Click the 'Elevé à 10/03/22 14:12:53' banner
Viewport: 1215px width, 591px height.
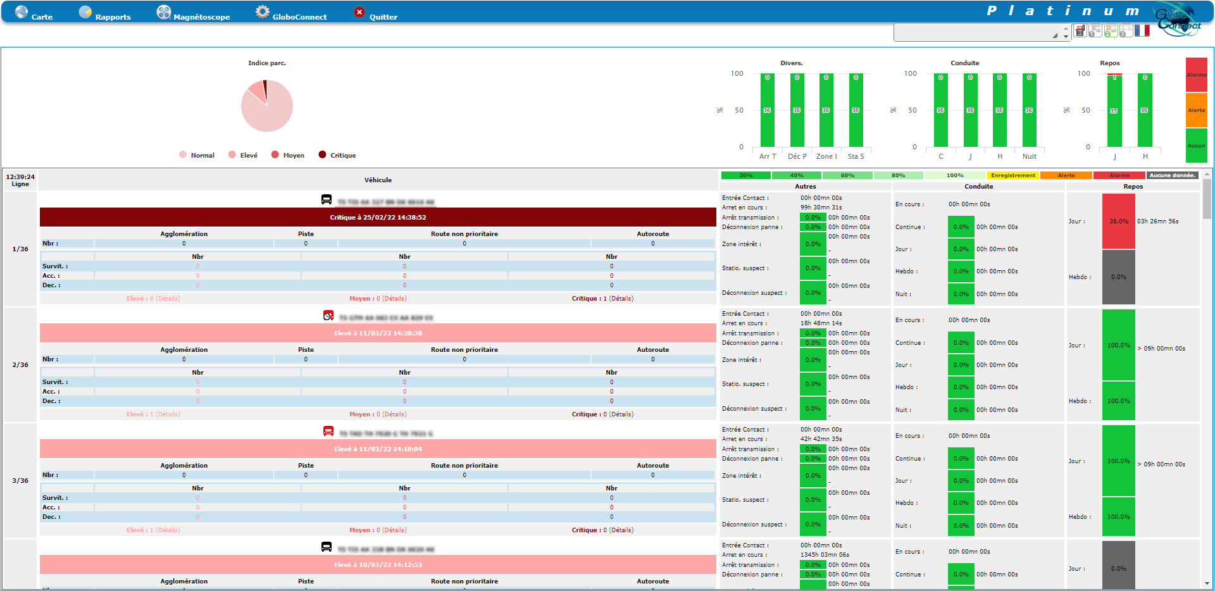pyautogui.click(x=378, y=564)
